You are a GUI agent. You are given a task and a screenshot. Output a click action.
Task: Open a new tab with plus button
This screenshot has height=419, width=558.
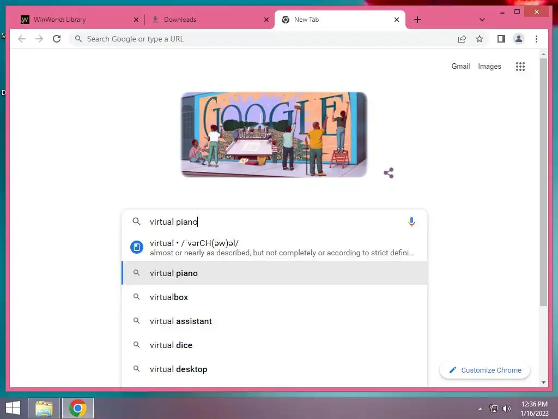(x=417, y=20)
